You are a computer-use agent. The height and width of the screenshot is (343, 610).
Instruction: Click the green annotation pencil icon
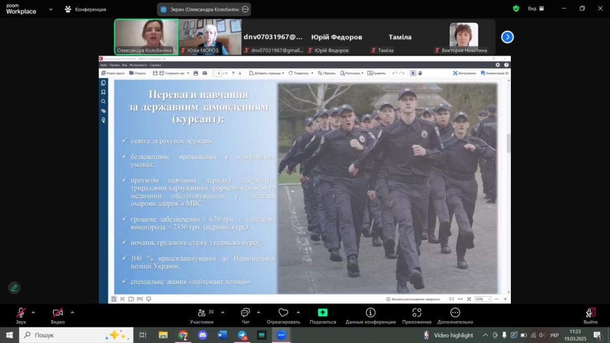14,288
